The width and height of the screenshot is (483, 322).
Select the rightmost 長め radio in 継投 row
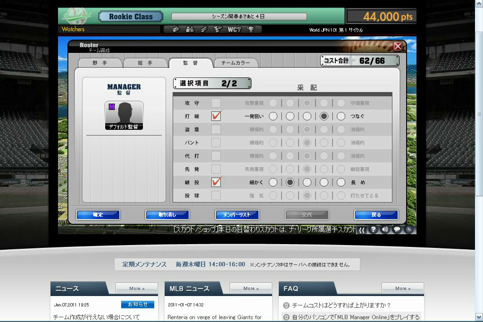(341, 182)
